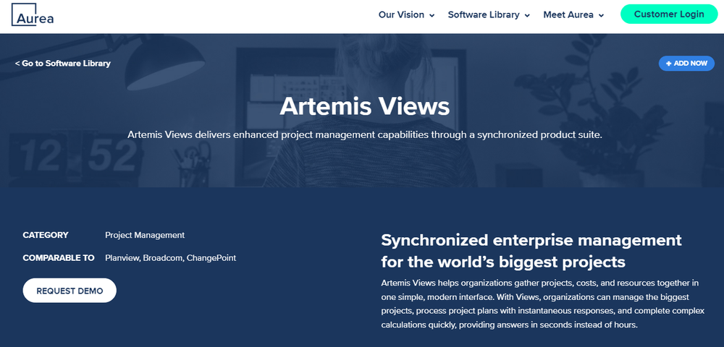The width and height of the screenshot is (724, 347).
Task: Expand the Software Library chevron arrow
Action: click(527, 15)
